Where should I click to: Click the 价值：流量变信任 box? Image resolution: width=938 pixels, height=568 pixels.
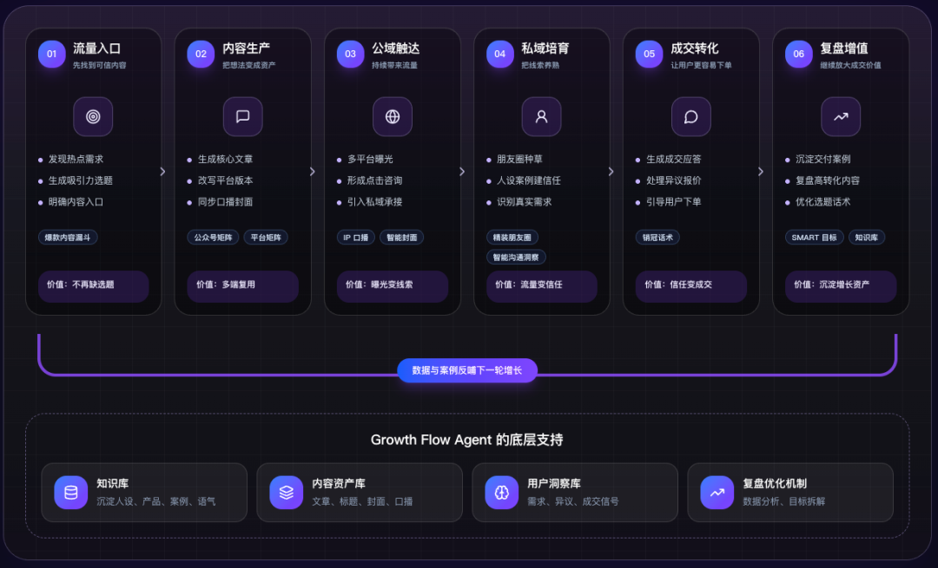(x=542, y=286)
